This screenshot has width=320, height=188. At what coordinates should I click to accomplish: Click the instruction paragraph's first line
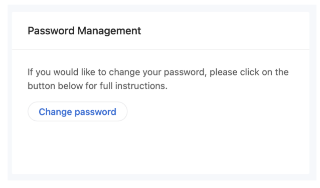click(x=158, y=72)
